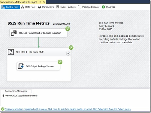Click the Package Explorer tree icon
Image resolution: width=151 pixels, height=113 pixels.
click(x=80, y=7)
